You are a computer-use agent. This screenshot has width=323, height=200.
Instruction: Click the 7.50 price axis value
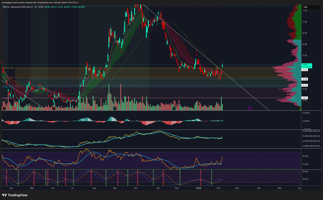[x=305, y=11]
